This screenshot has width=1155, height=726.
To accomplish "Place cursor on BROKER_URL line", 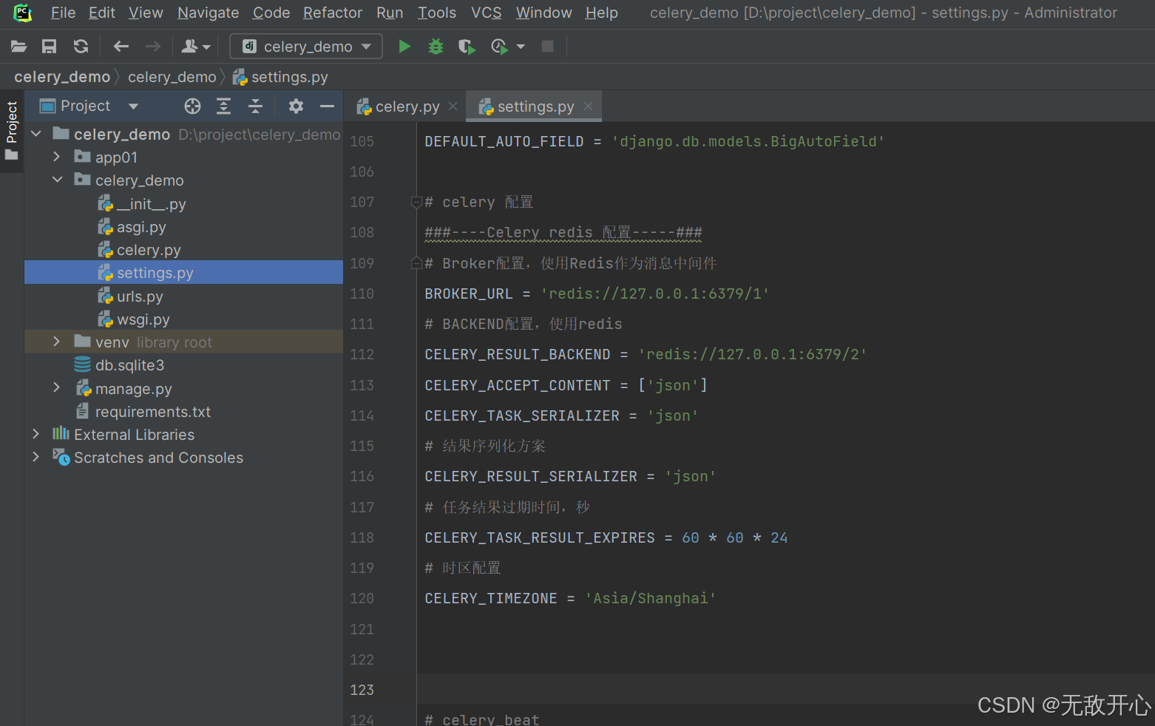I will pos(597,294).
